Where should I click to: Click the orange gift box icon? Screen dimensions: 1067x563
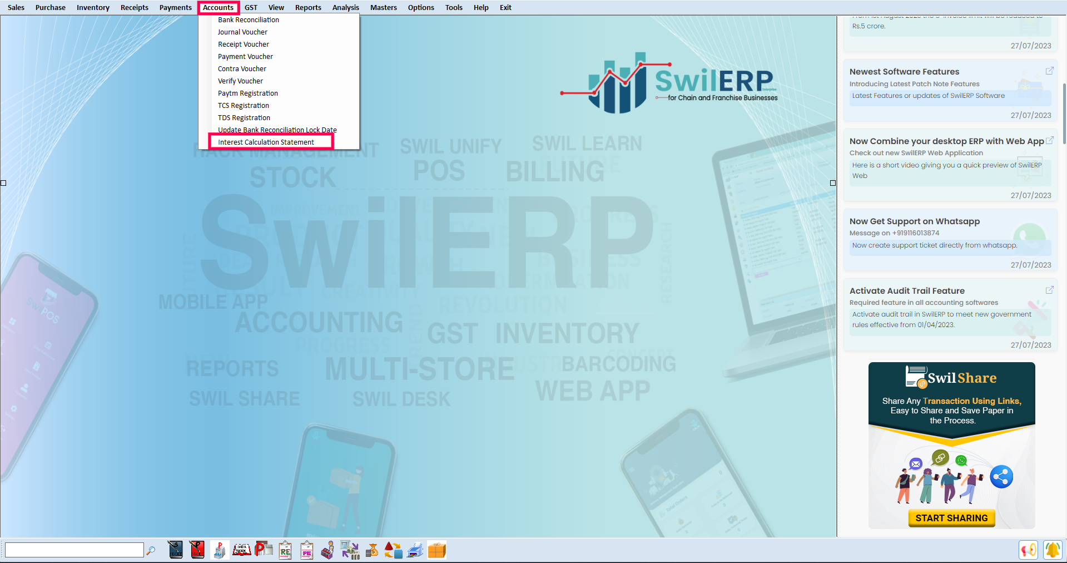(x=437, y=550)
